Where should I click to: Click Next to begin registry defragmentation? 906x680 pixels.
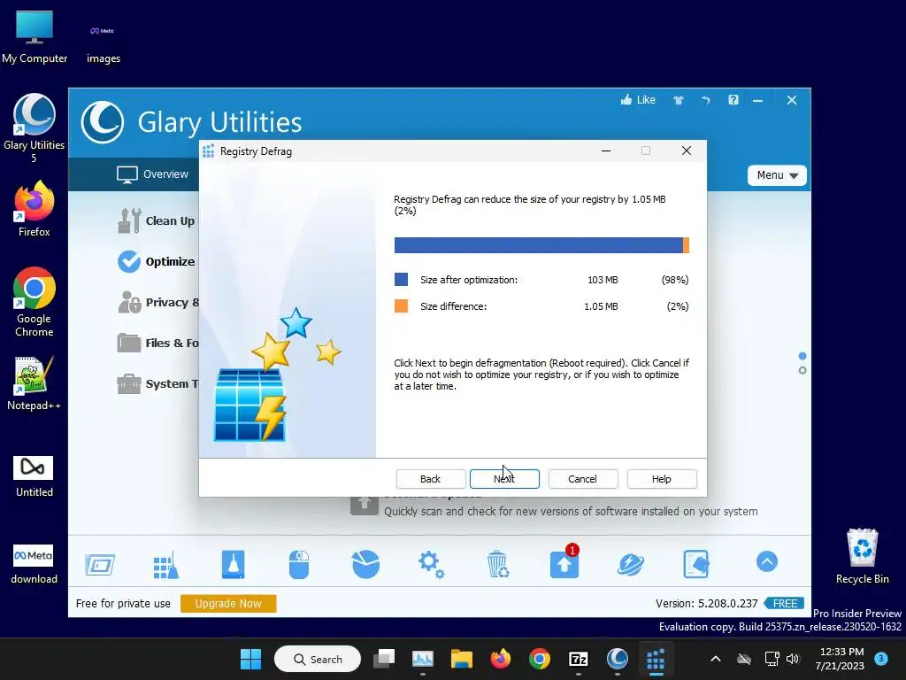(504, 479)
